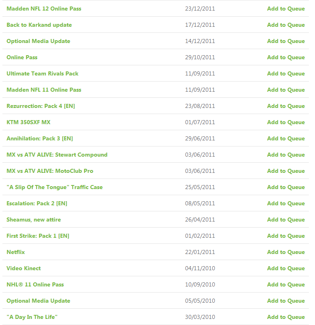This screenshot has height=325, width=315.
Task: Add Sheamus, new attire to queue
Action: coord(286,220)
